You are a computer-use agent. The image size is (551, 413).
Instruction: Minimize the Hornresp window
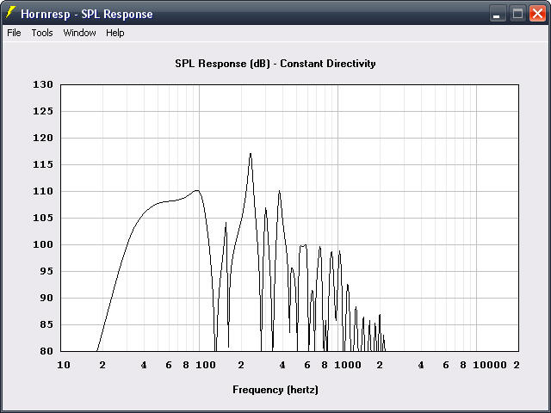coord(498,14)
